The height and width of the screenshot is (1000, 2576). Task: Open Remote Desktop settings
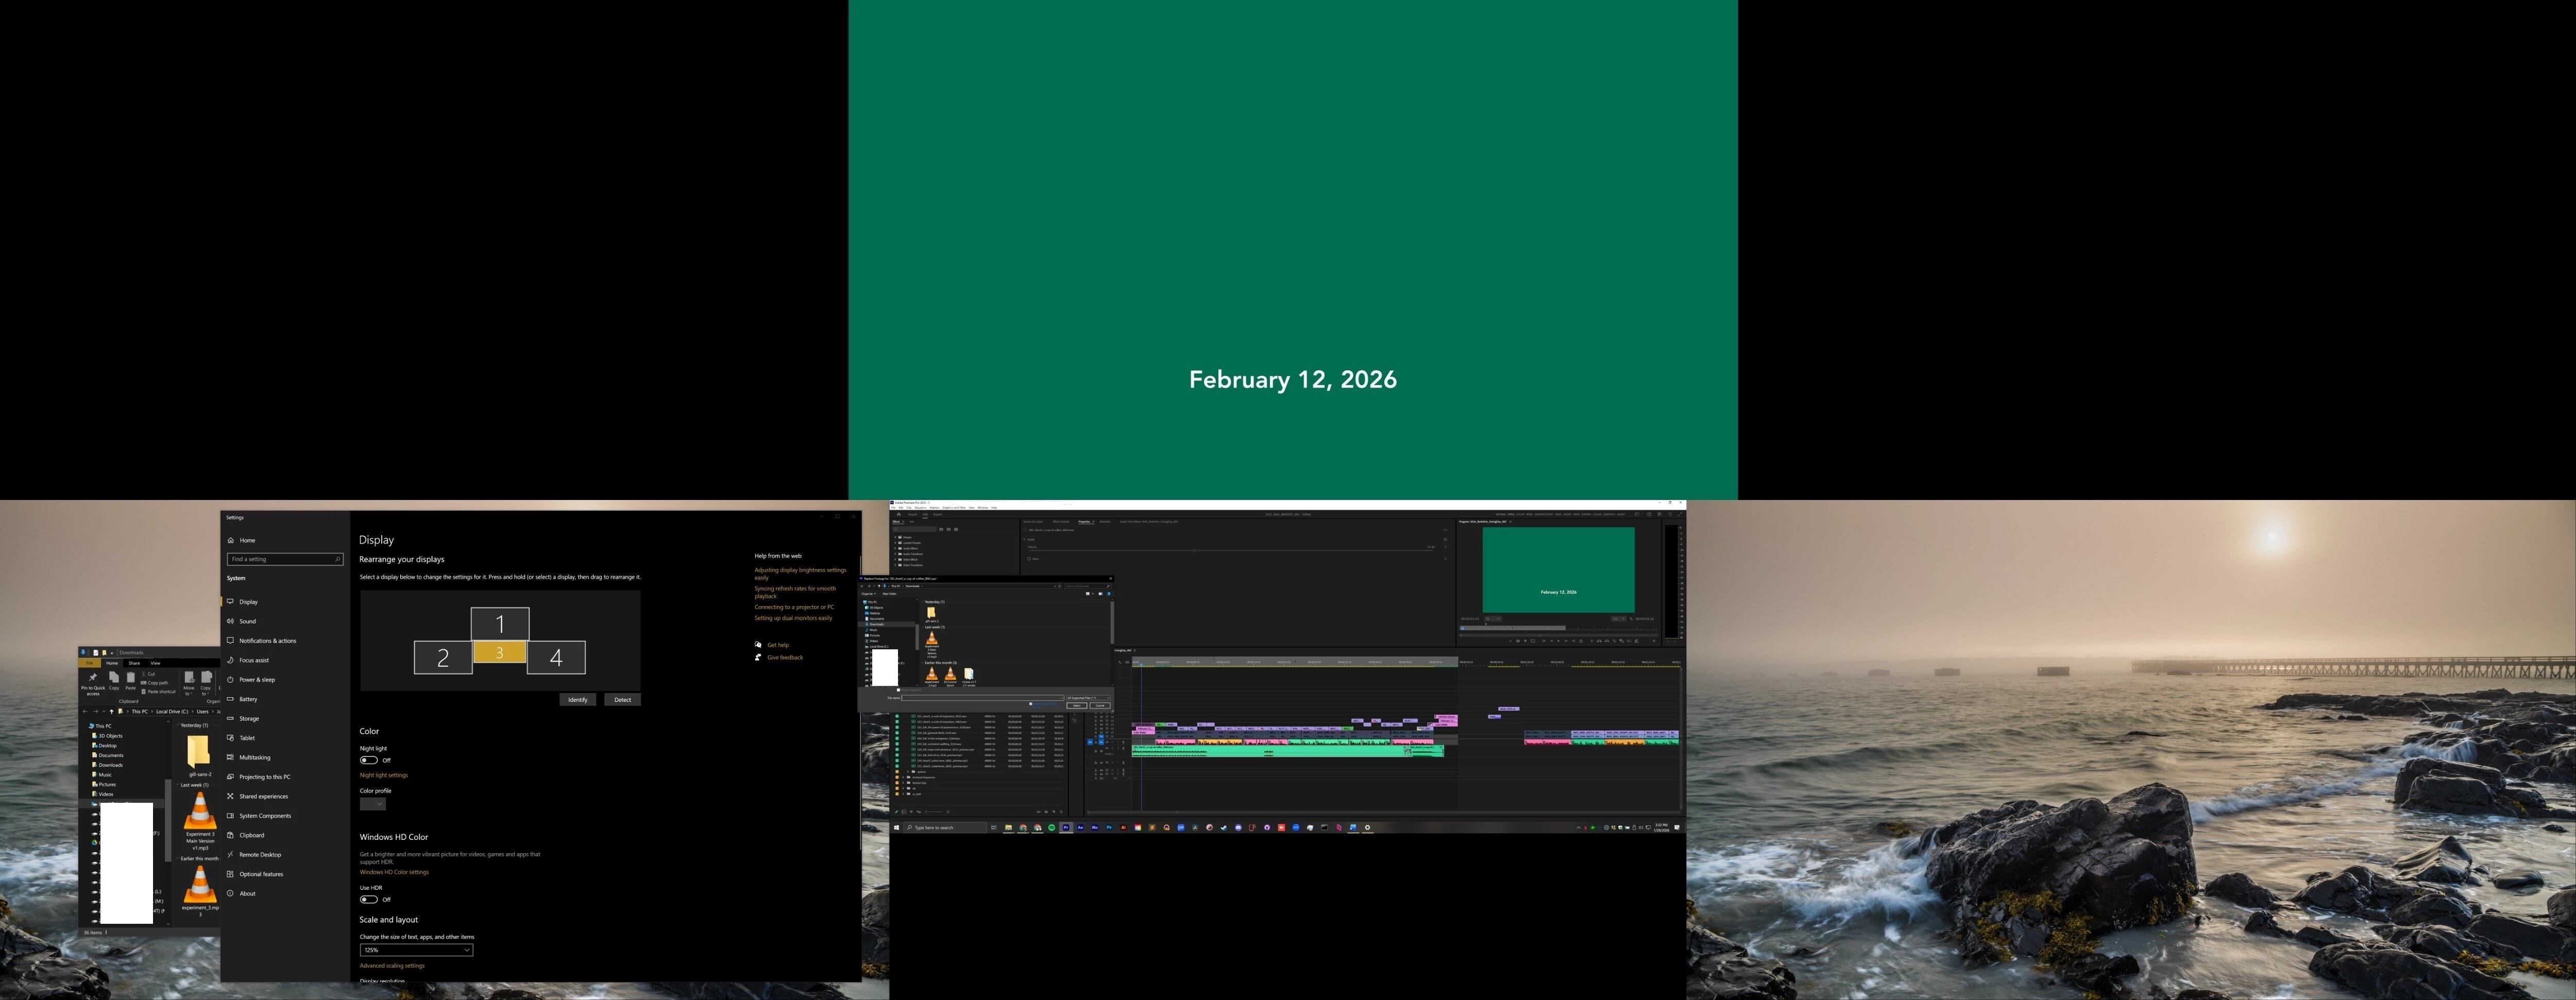point(260,855)
